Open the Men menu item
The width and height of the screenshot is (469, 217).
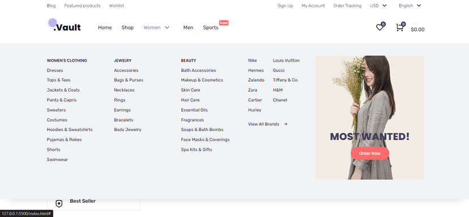pyautogui.click(x=188, y=28)
